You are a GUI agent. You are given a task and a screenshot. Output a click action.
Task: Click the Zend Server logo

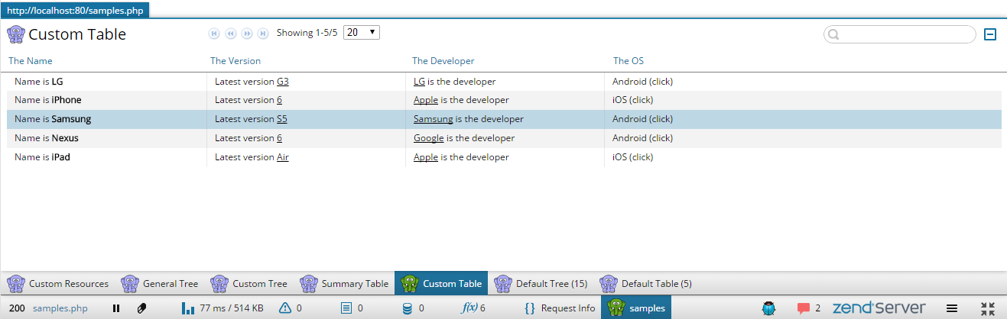pos(879,308)
